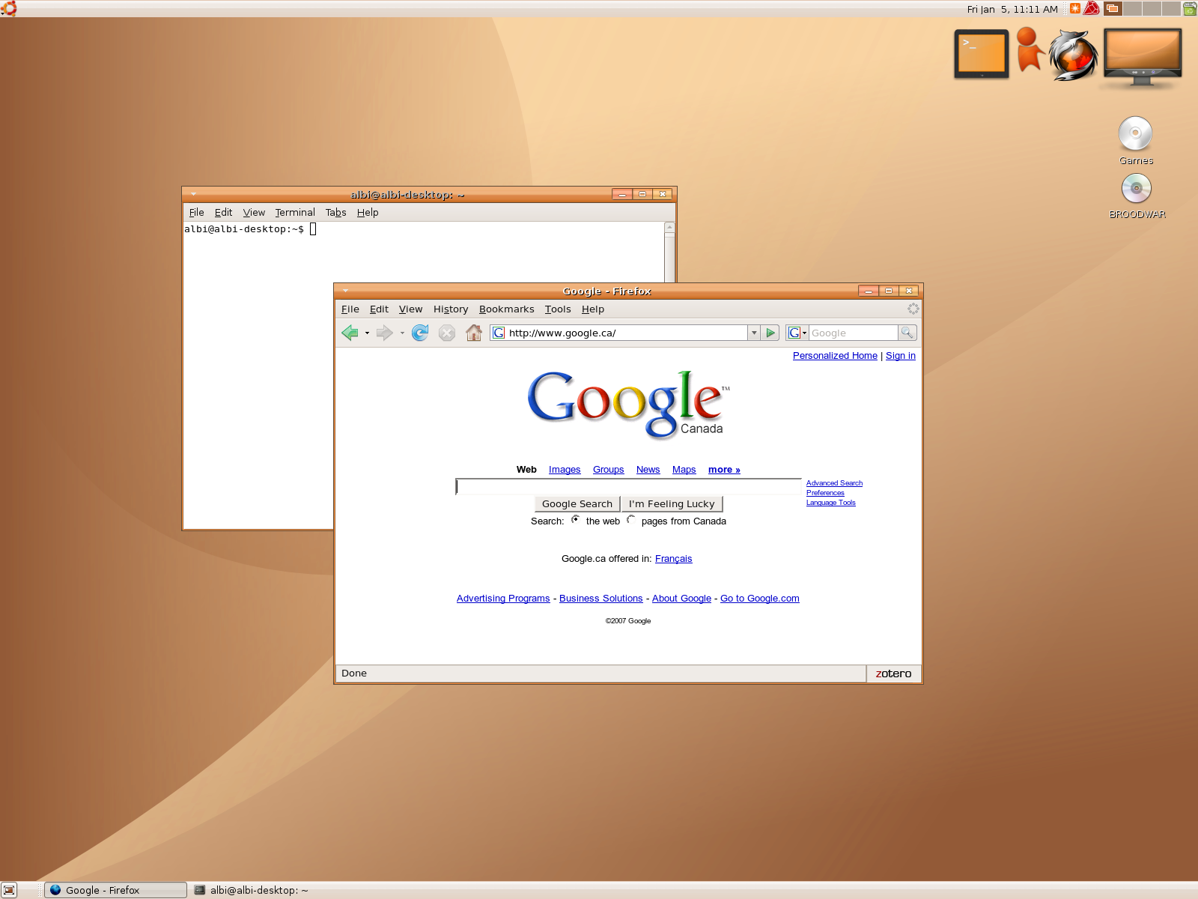Click the Firefox back arrow button
Screen dimensions: 1198x899
(x=350, y=333)
